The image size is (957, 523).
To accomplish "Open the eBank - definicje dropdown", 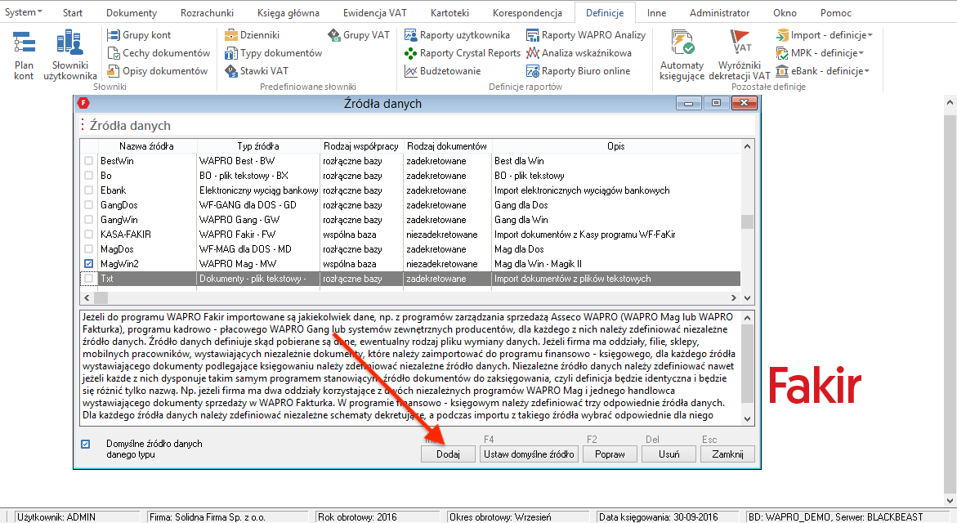I will [x=823, y=71].
